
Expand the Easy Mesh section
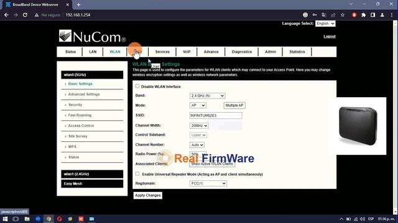pyautogui.click(x=92, y=184)
